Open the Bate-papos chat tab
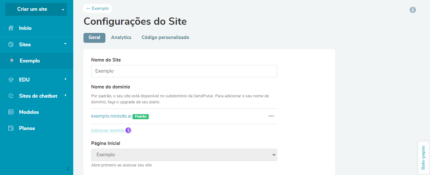This screenshot has width=430, height=175. (423, 158)
